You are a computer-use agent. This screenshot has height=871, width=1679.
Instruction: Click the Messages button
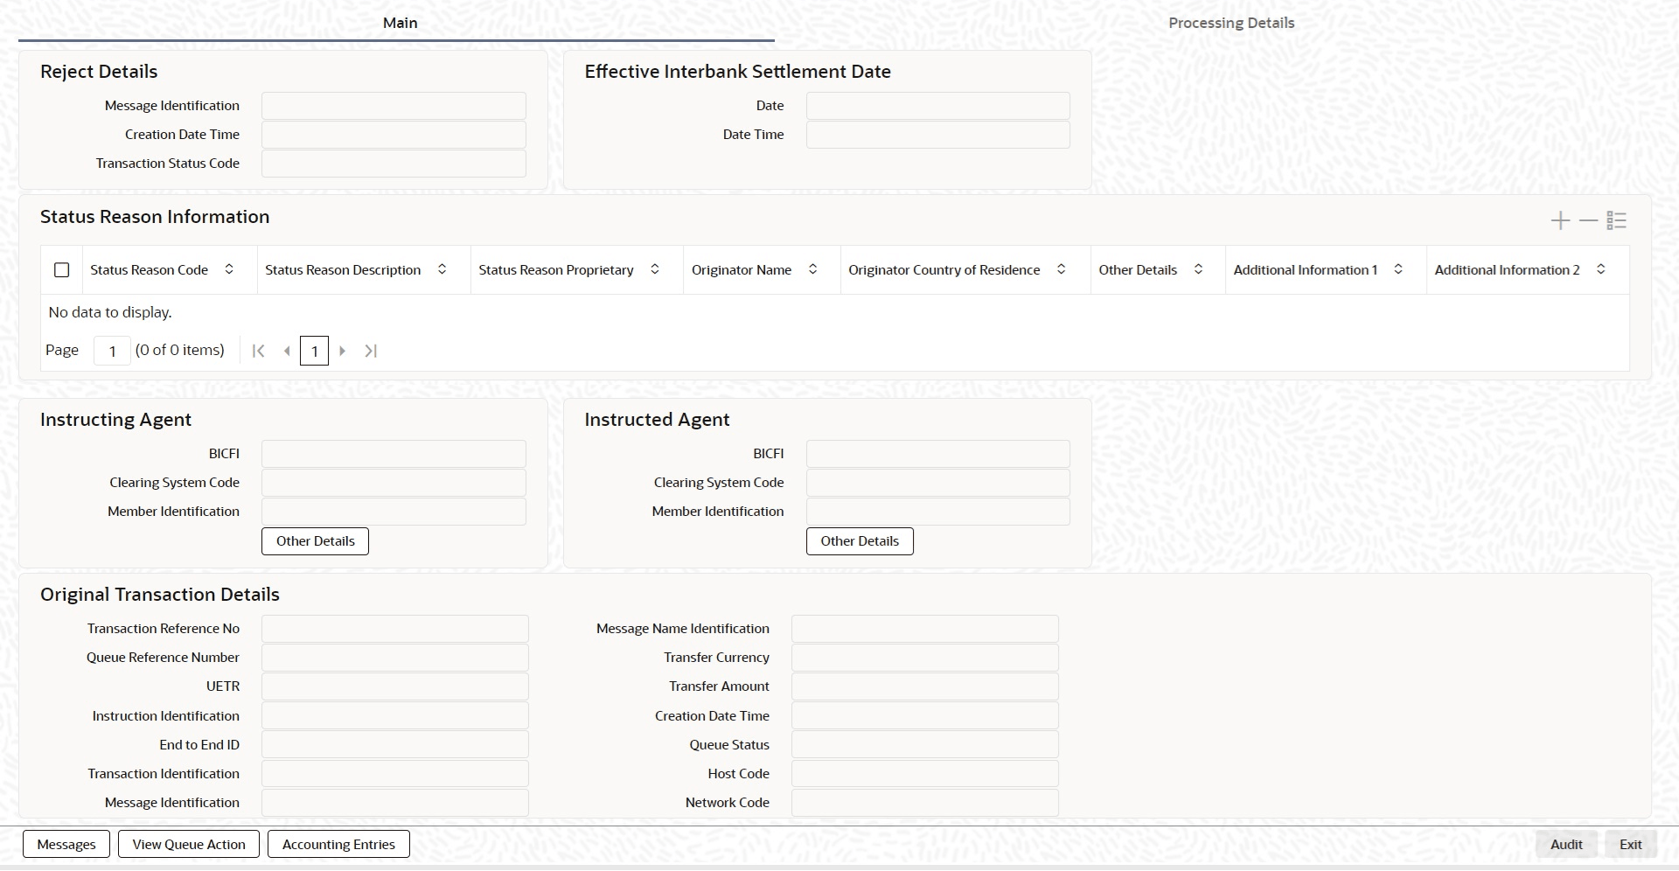click(66, 844)
